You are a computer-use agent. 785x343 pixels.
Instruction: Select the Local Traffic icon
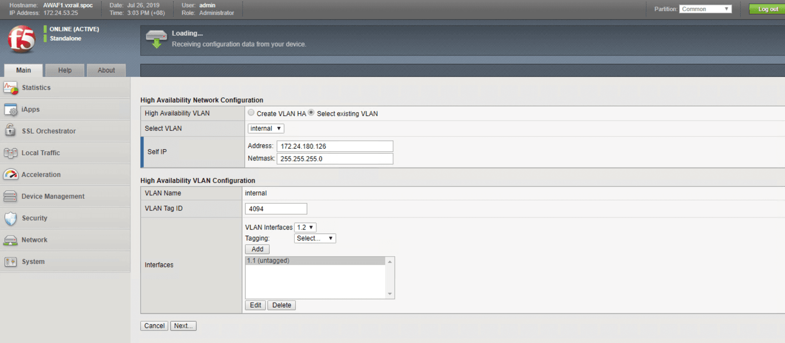[10, 153]
